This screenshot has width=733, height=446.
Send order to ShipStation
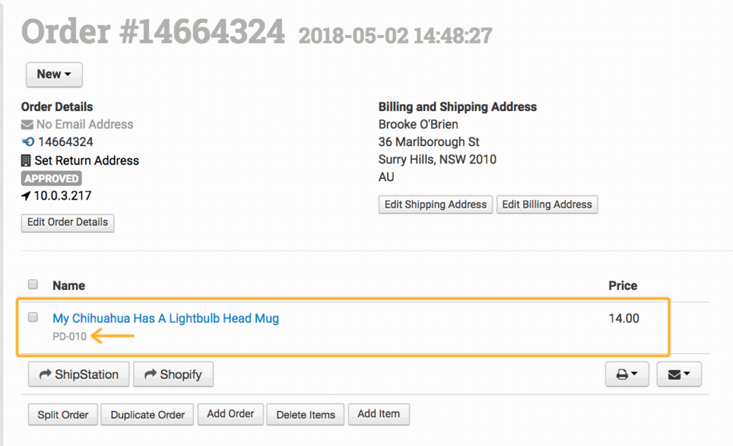(79, 374)
